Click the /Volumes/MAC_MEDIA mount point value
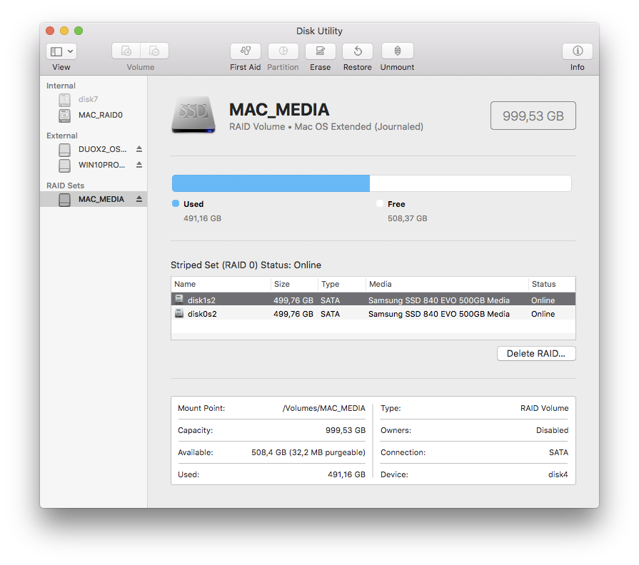639x565 pixels. pos(324,408)
